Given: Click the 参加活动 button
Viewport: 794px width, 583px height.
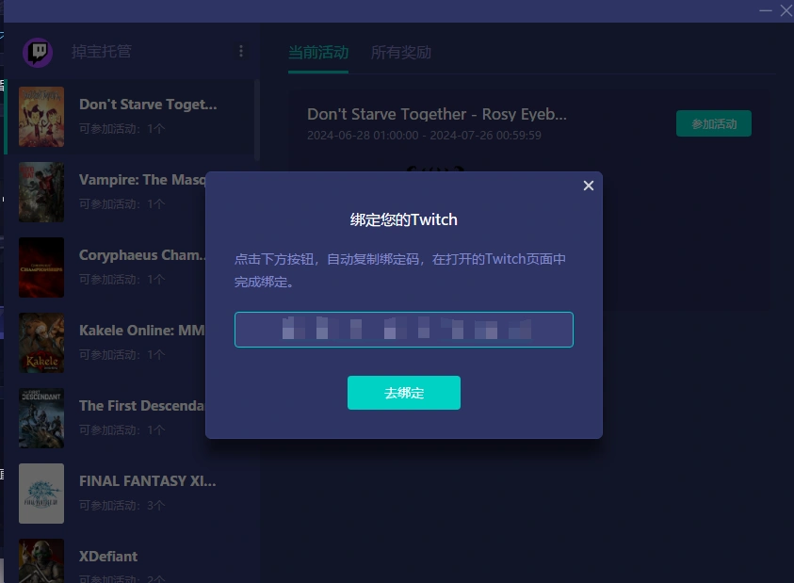Looking at the screenshot, I should point(714,123).
